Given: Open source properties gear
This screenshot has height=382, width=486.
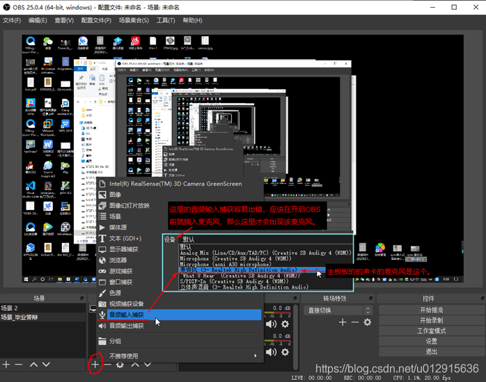Looking at the screenshot, I should coord(120,365).
